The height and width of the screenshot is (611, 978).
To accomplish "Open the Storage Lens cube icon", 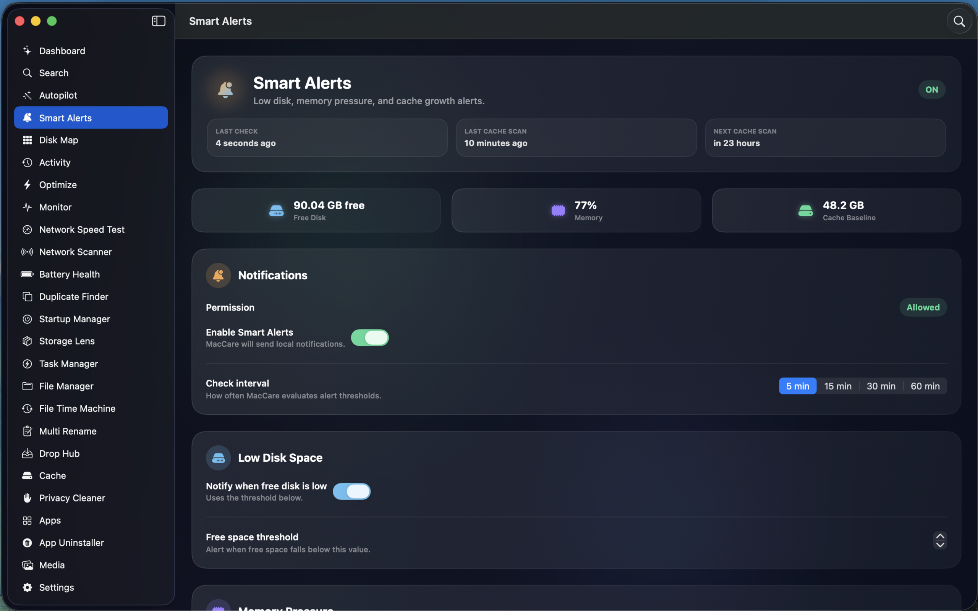I will click(27, 341).
